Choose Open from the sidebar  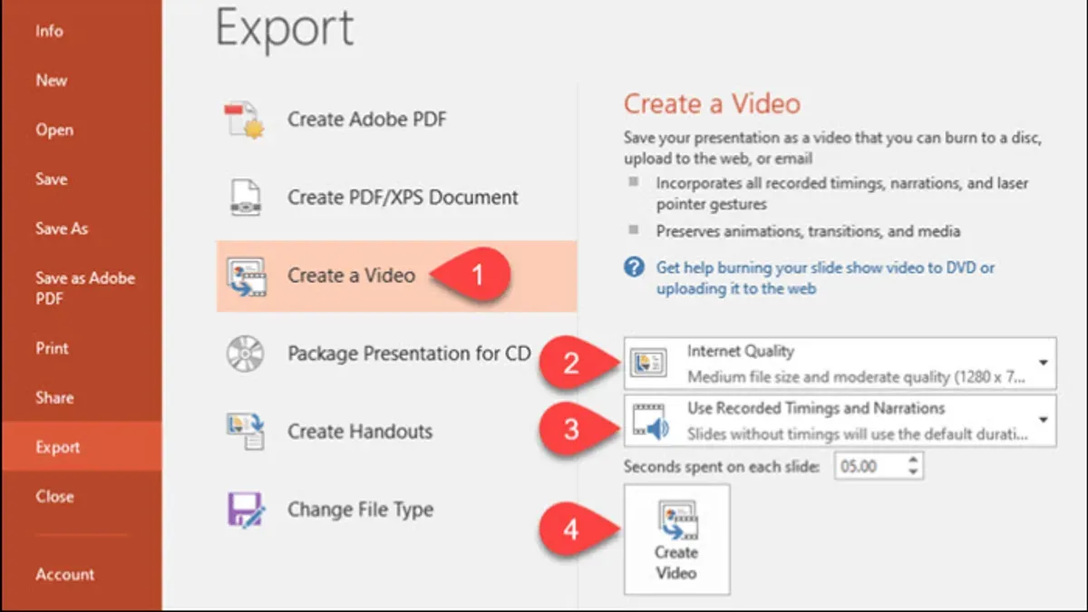point(54,130)
